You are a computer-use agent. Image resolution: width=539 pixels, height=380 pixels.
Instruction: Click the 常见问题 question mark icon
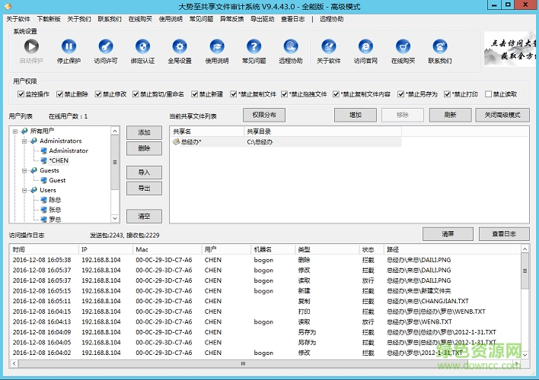click(x=254, y=47)
